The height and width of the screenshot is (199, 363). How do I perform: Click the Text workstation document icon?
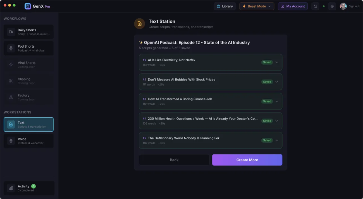pyautogui.click(x=11, y=124)
